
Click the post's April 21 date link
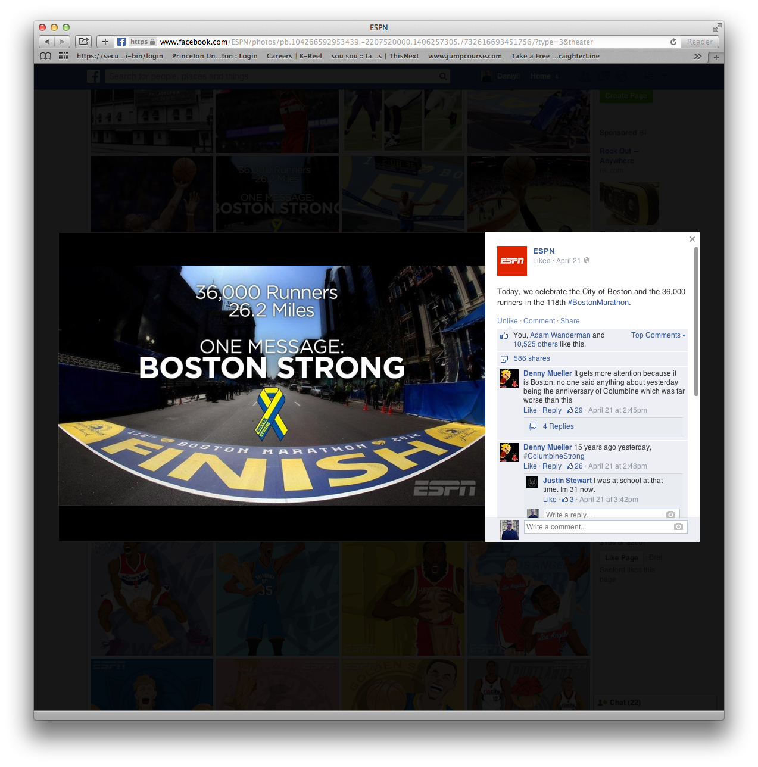pos(568,261)
